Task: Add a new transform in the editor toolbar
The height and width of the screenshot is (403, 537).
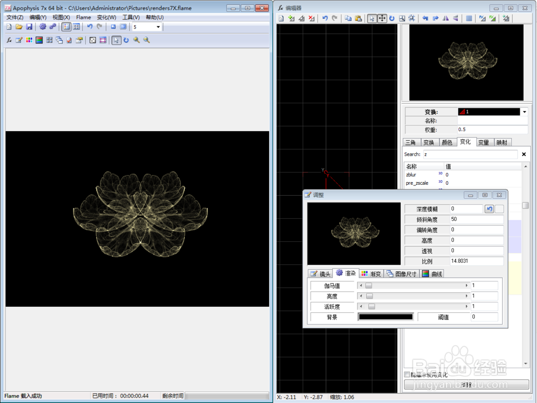Action: (x=292, y=18)
